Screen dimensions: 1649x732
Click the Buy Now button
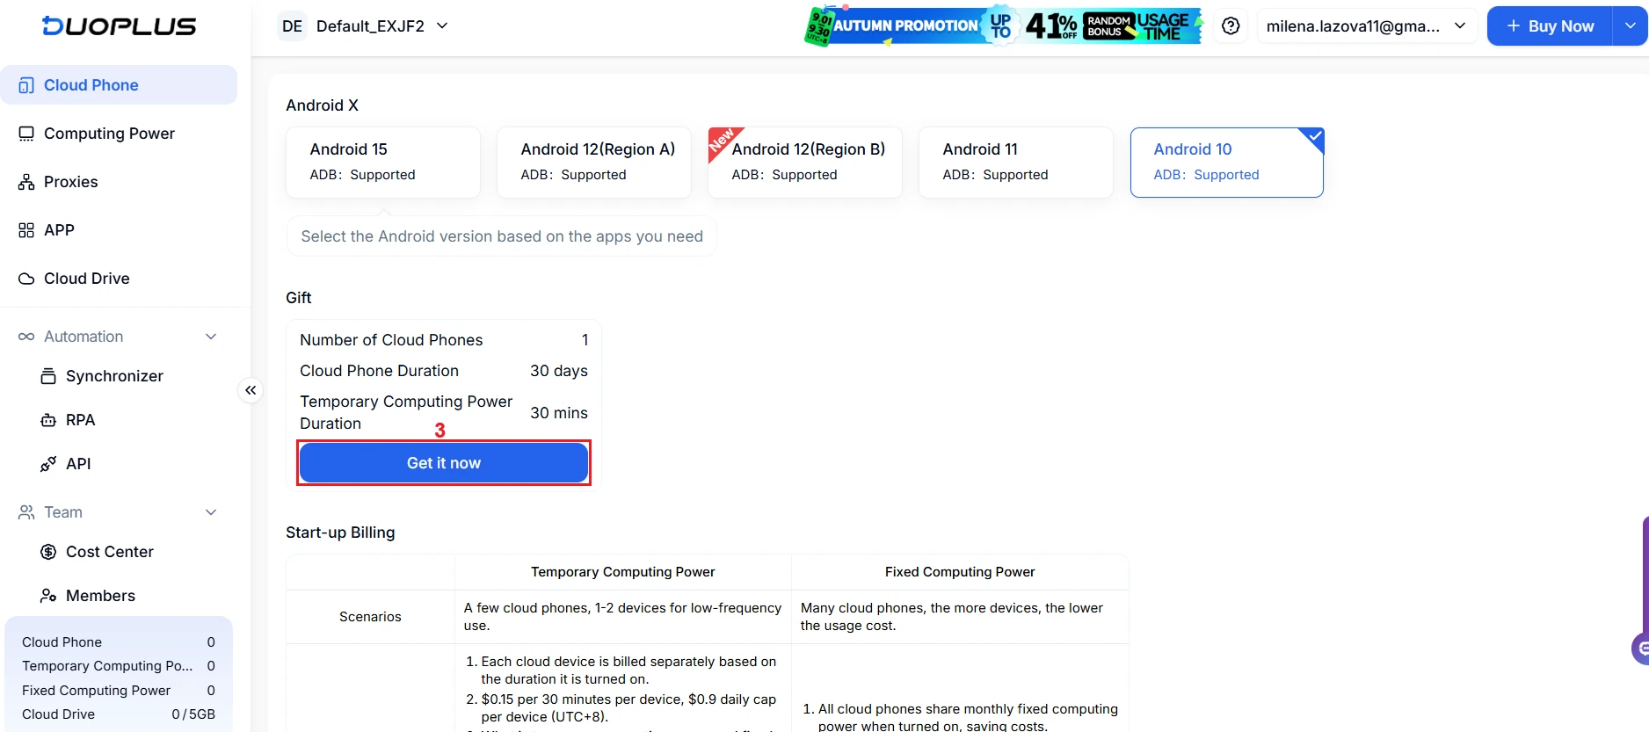click(1551, 26)
